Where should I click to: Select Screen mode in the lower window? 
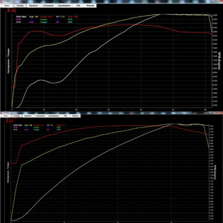click(17, 115)
